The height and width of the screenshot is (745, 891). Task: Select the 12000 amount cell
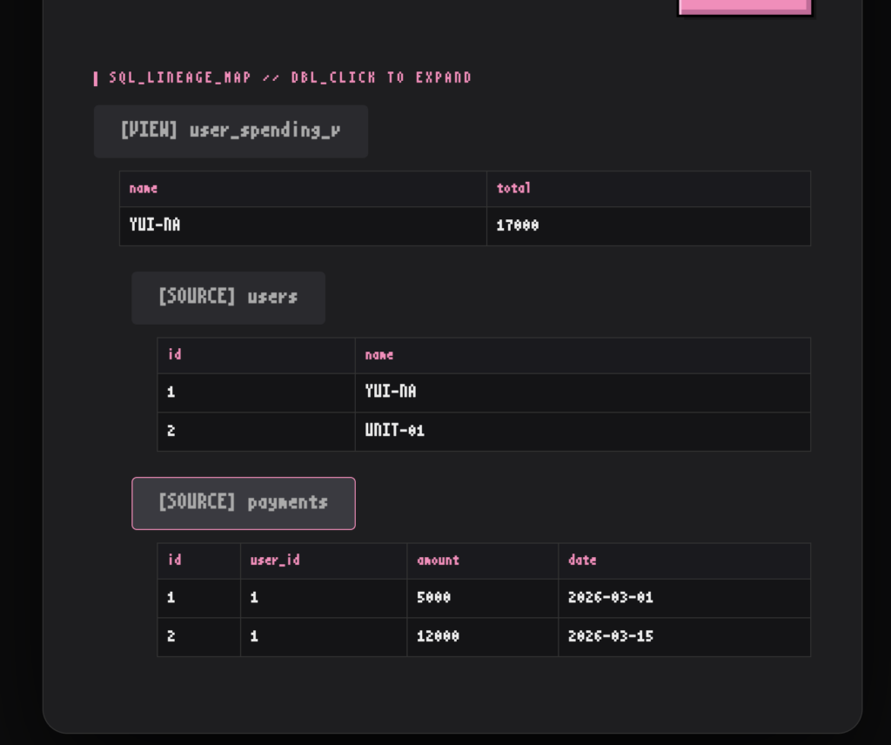(438, 636)
